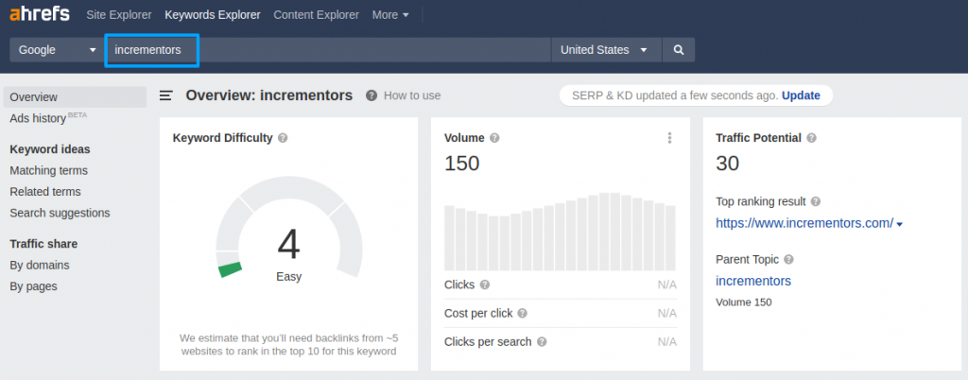This screenshot has width=968, height=380.
Task: Click the Keyword Difficulty info icon
Action: tap(283, 138)
